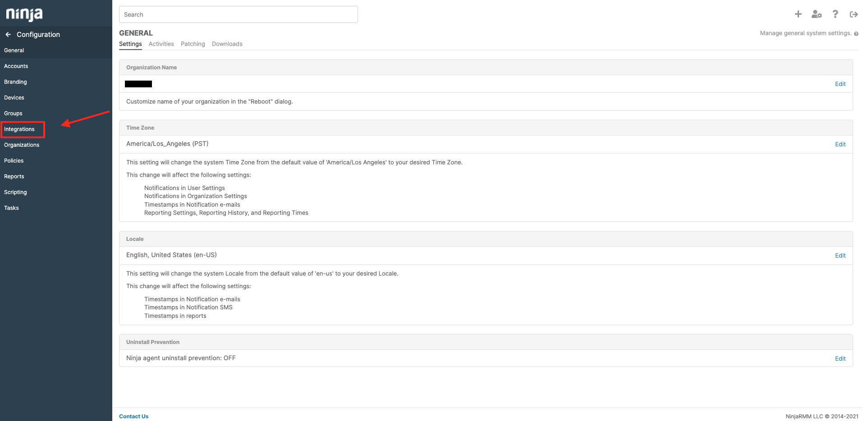Screen dimensions: 863x421
Task: Edit the Uninstall Prevention setting
Action: [840, 359]
